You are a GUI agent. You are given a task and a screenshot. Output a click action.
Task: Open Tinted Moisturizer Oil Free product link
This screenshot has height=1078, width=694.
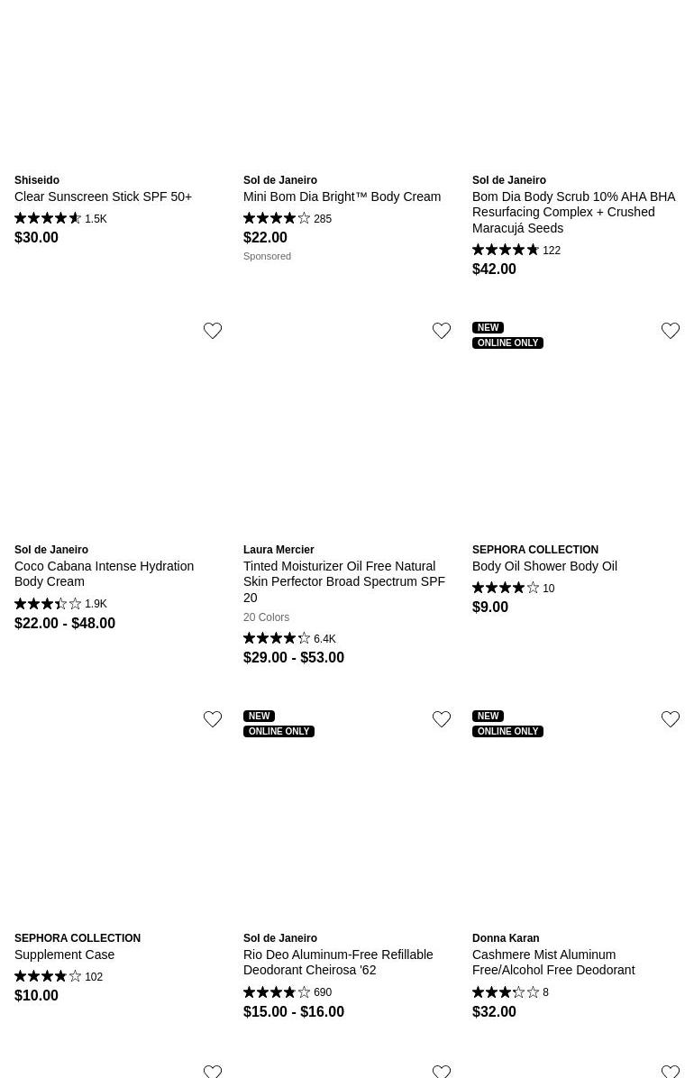click(x=343, y=581)
